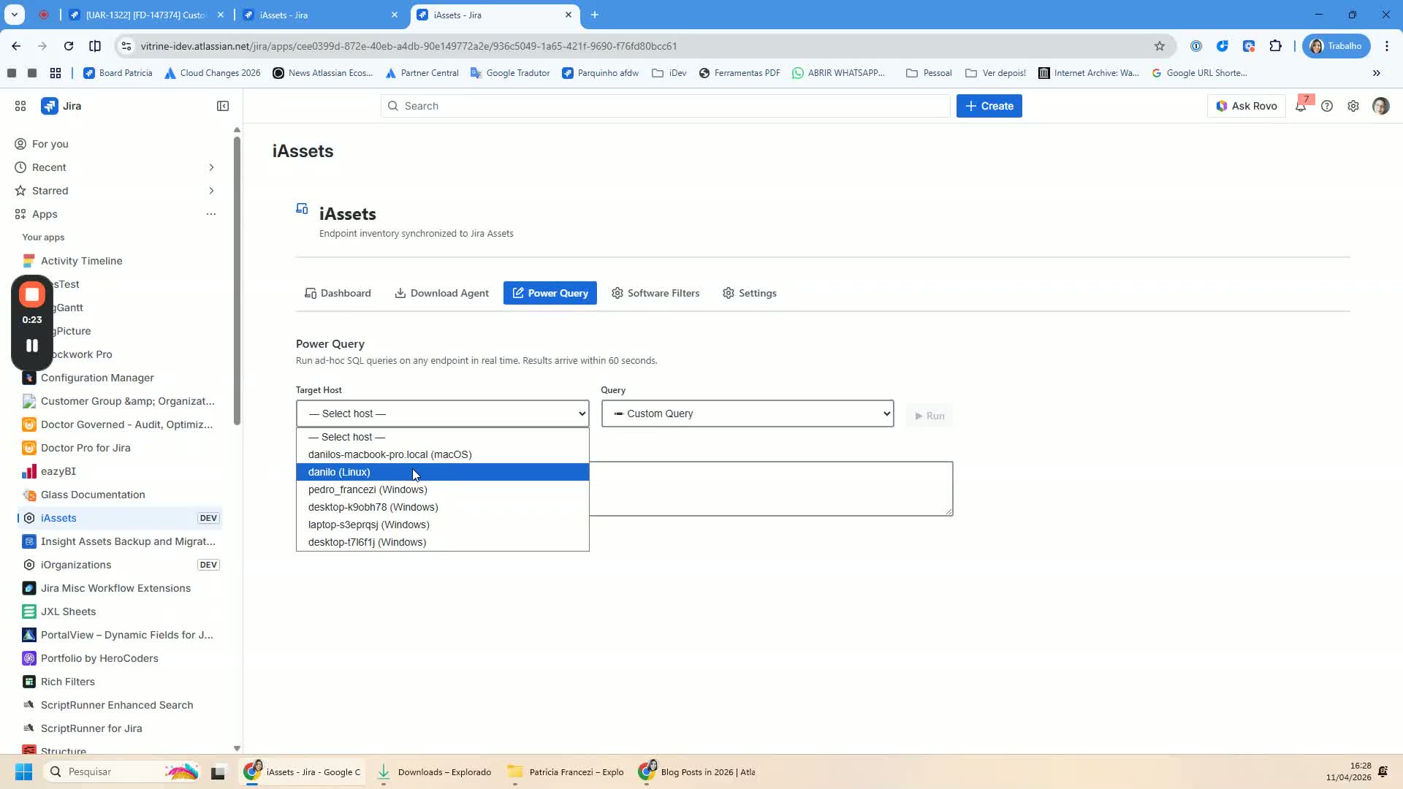The width and height of the screenshot is (1403, 789).
Task: Open the Apps more-options ellipsis
Action: (211, 214)
